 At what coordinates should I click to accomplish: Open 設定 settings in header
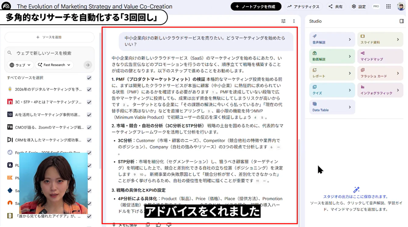click(x=359, y=6)
